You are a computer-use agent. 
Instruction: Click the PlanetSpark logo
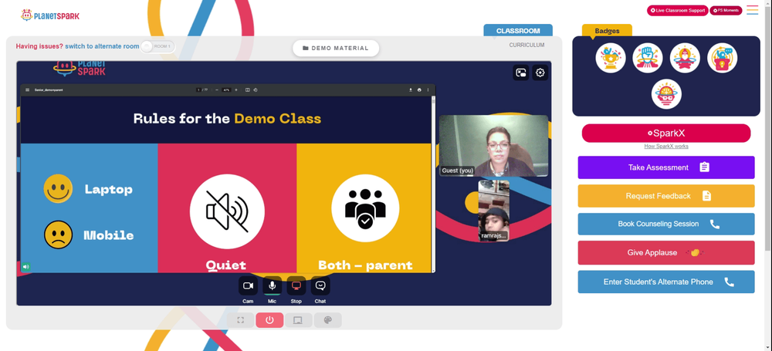tap(50, 15)
